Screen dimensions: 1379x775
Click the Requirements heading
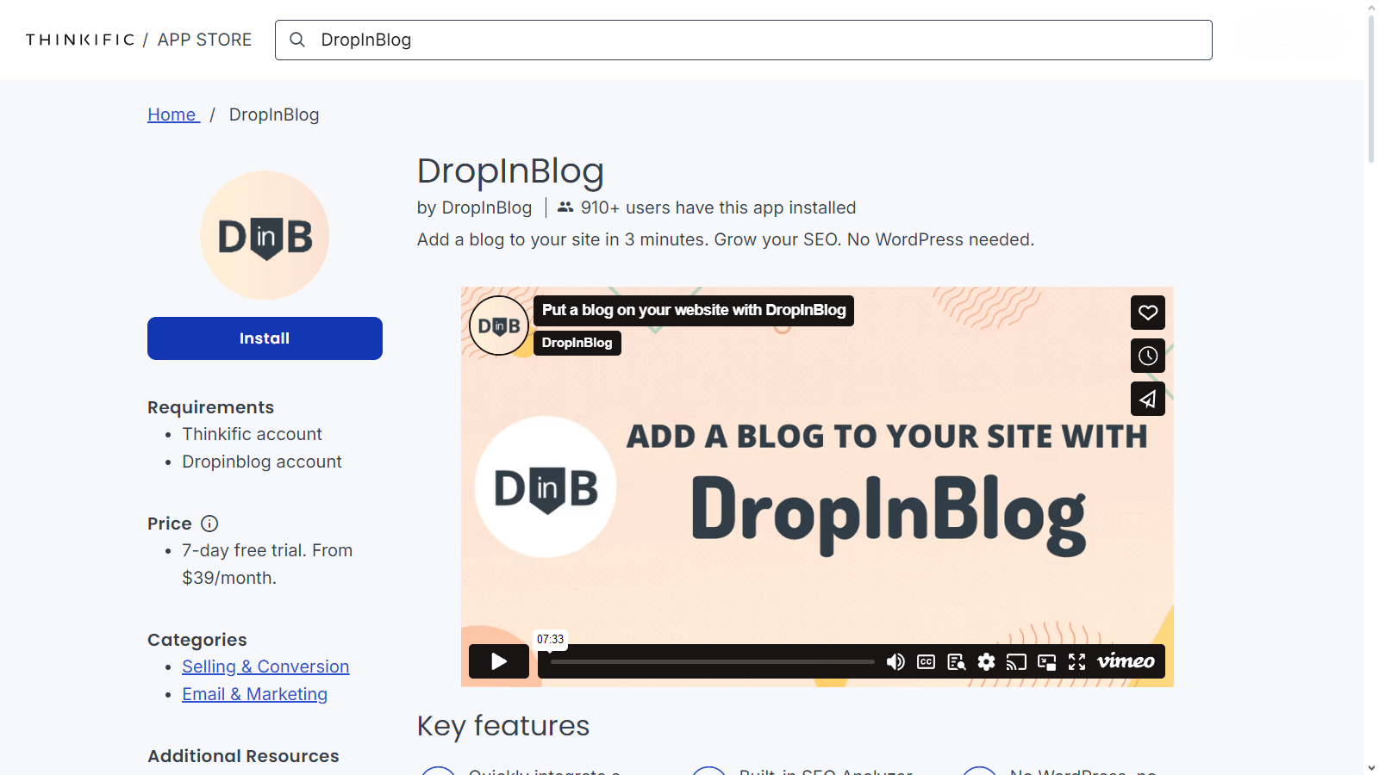[210, 407]
